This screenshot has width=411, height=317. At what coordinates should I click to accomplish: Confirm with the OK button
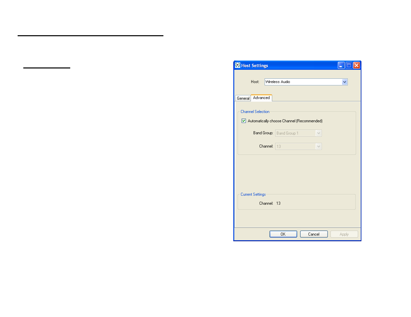[283, 234]
